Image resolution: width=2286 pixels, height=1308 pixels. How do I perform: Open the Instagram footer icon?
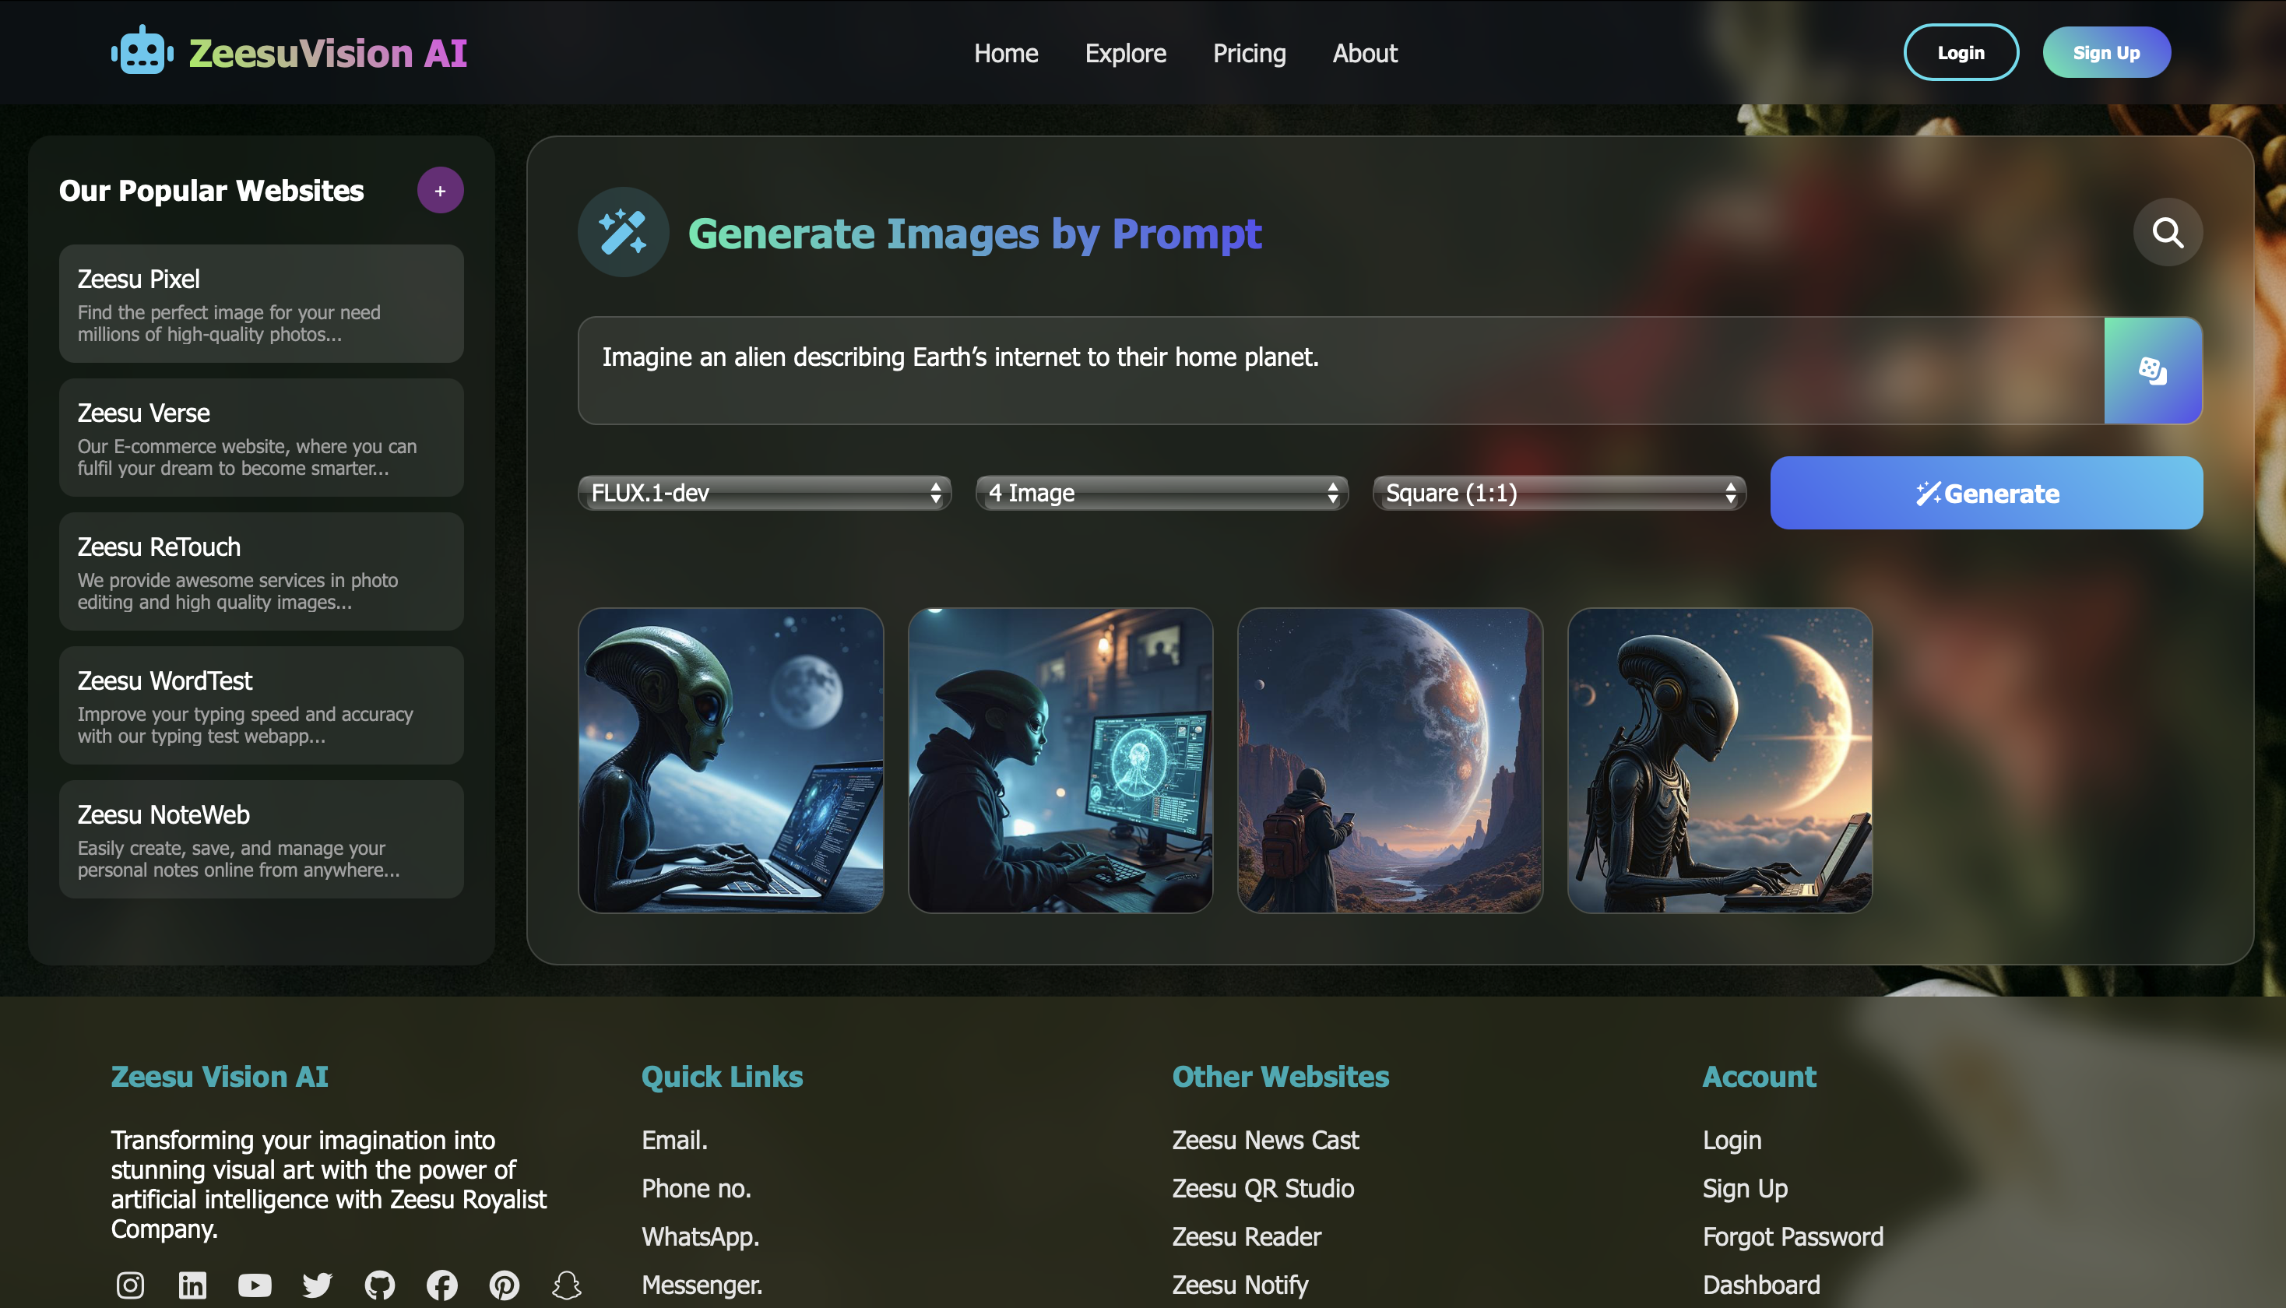tap(130, 1285)
